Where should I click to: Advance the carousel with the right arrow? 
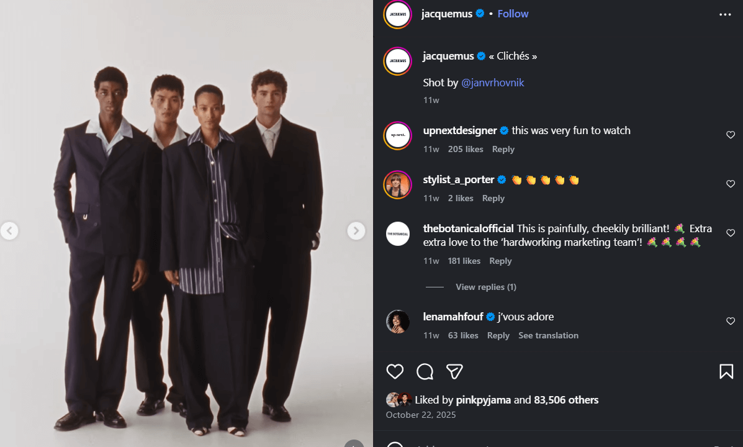click(356, 230)
